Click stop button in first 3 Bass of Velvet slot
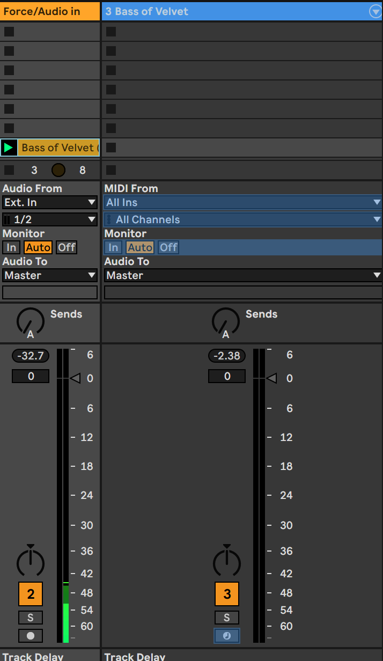383x661 pixels. 111,31
